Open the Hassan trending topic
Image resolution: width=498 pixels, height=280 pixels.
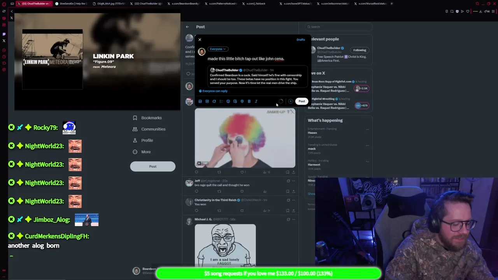(x=312, y=133)
